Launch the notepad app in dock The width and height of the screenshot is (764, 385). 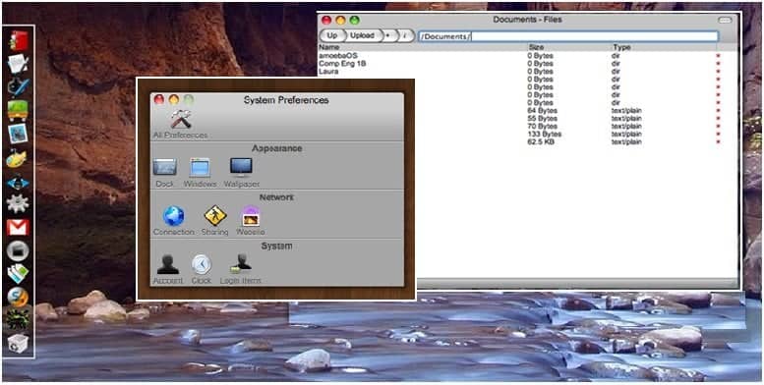18,64
